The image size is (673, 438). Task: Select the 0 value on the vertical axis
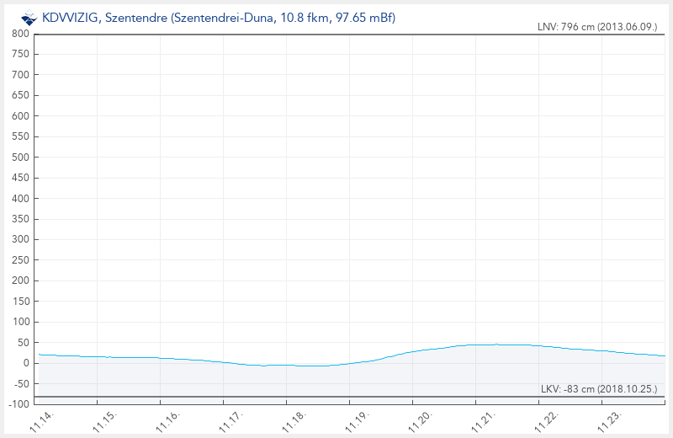27,363
